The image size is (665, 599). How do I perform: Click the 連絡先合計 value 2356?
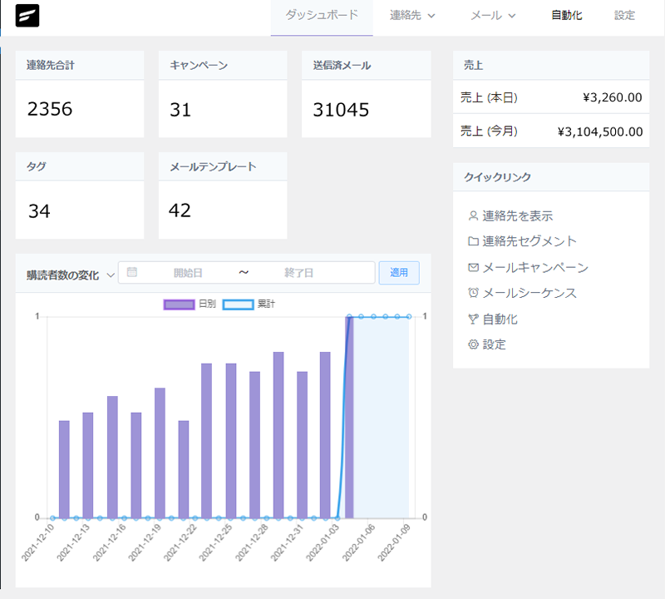[x=50, y=109]
